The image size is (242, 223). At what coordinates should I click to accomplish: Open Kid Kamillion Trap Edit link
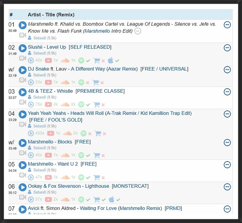pos(165,113)
